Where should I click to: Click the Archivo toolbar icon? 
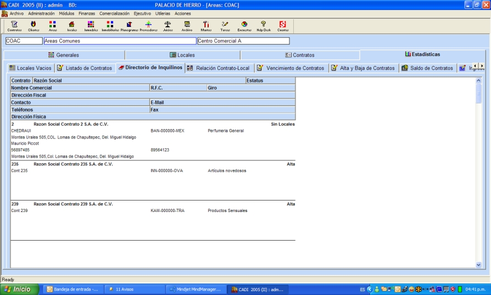187,25
